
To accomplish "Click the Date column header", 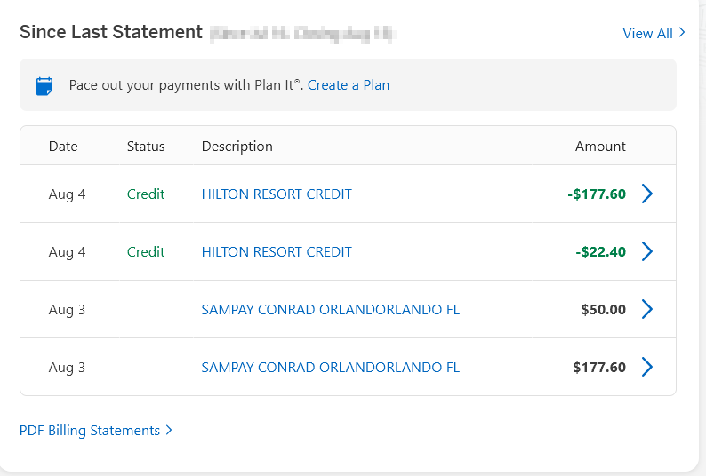I will (63, 147).
